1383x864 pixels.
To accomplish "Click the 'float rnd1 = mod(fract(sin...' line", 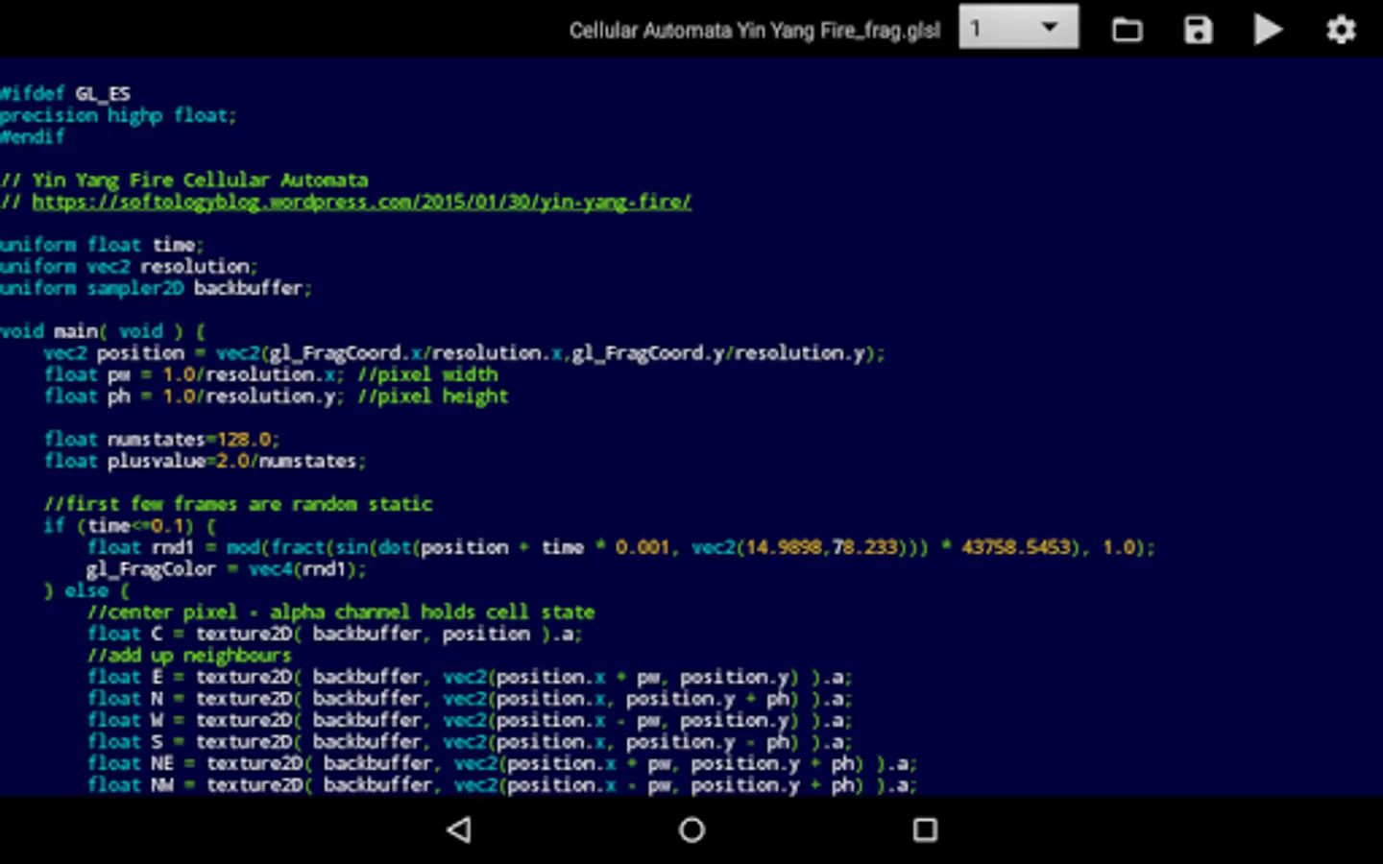I will point(621,547).
